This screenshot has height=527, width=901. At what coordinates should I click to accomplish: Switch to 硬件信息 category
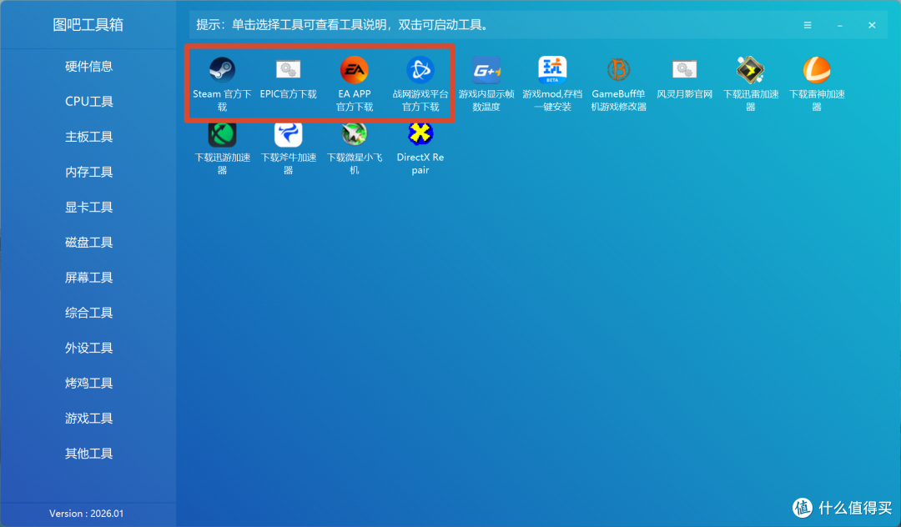[88, 67]
